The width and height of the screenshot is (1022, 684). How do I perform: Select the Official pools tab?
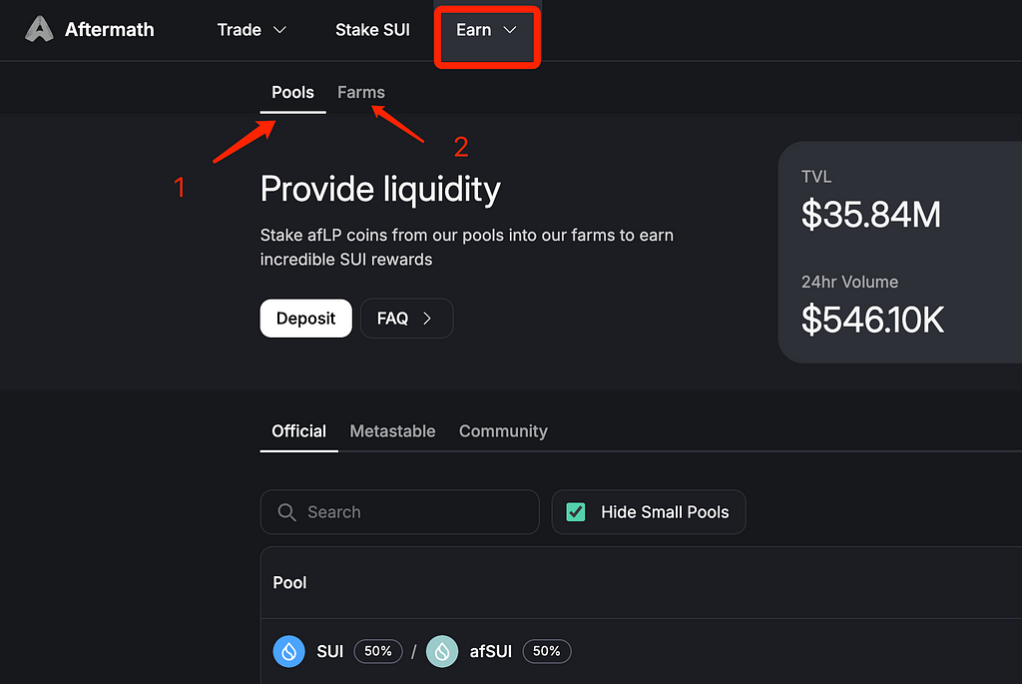[x=298, y=431]
